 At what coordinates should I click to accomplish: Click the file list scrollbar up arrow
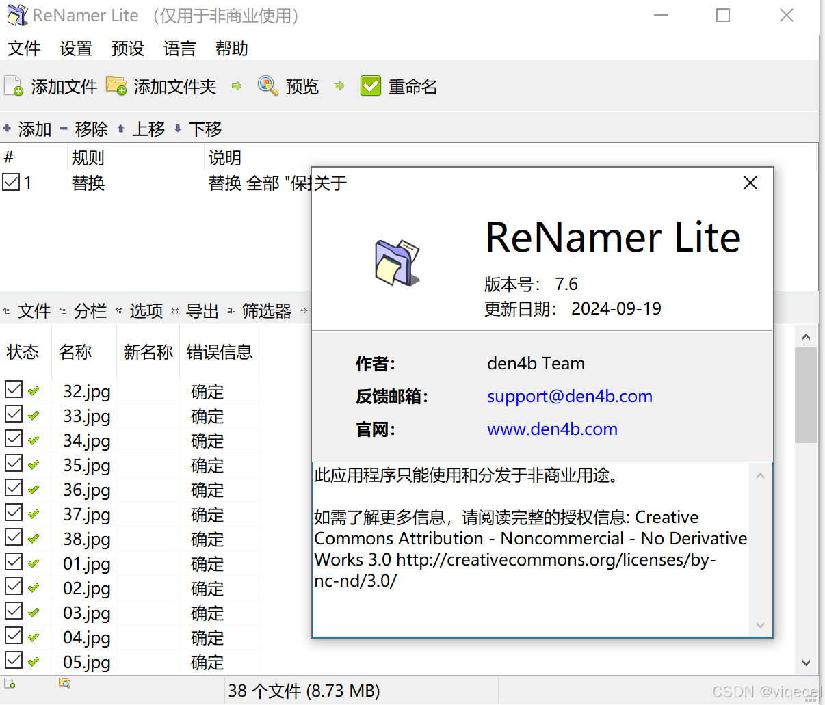(x=806, y=336)
